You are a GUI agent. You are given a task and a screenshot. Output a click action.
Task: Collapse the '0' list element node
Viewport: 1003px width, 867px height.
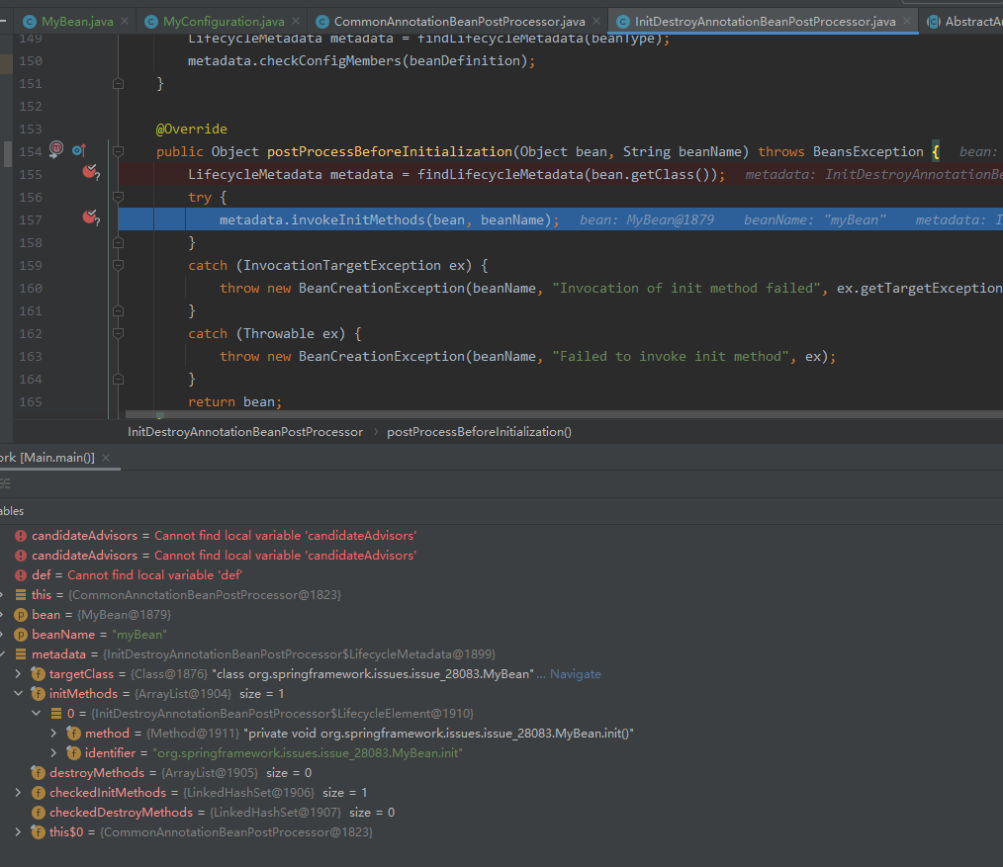tap(36, 714)
